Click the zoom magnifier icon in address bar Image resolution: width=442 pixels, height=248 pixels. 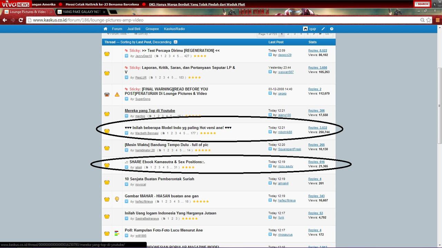[422, 20]
